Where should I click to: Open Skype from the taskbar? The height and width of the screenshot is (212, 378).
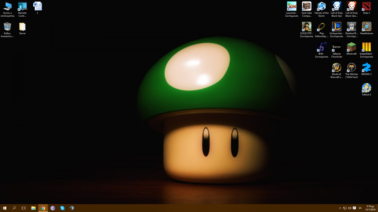pyautogui.click(x=62, y=208)
